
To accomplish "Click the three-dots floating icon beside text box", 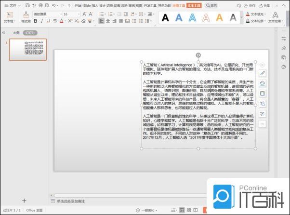I will click(262, 124).
